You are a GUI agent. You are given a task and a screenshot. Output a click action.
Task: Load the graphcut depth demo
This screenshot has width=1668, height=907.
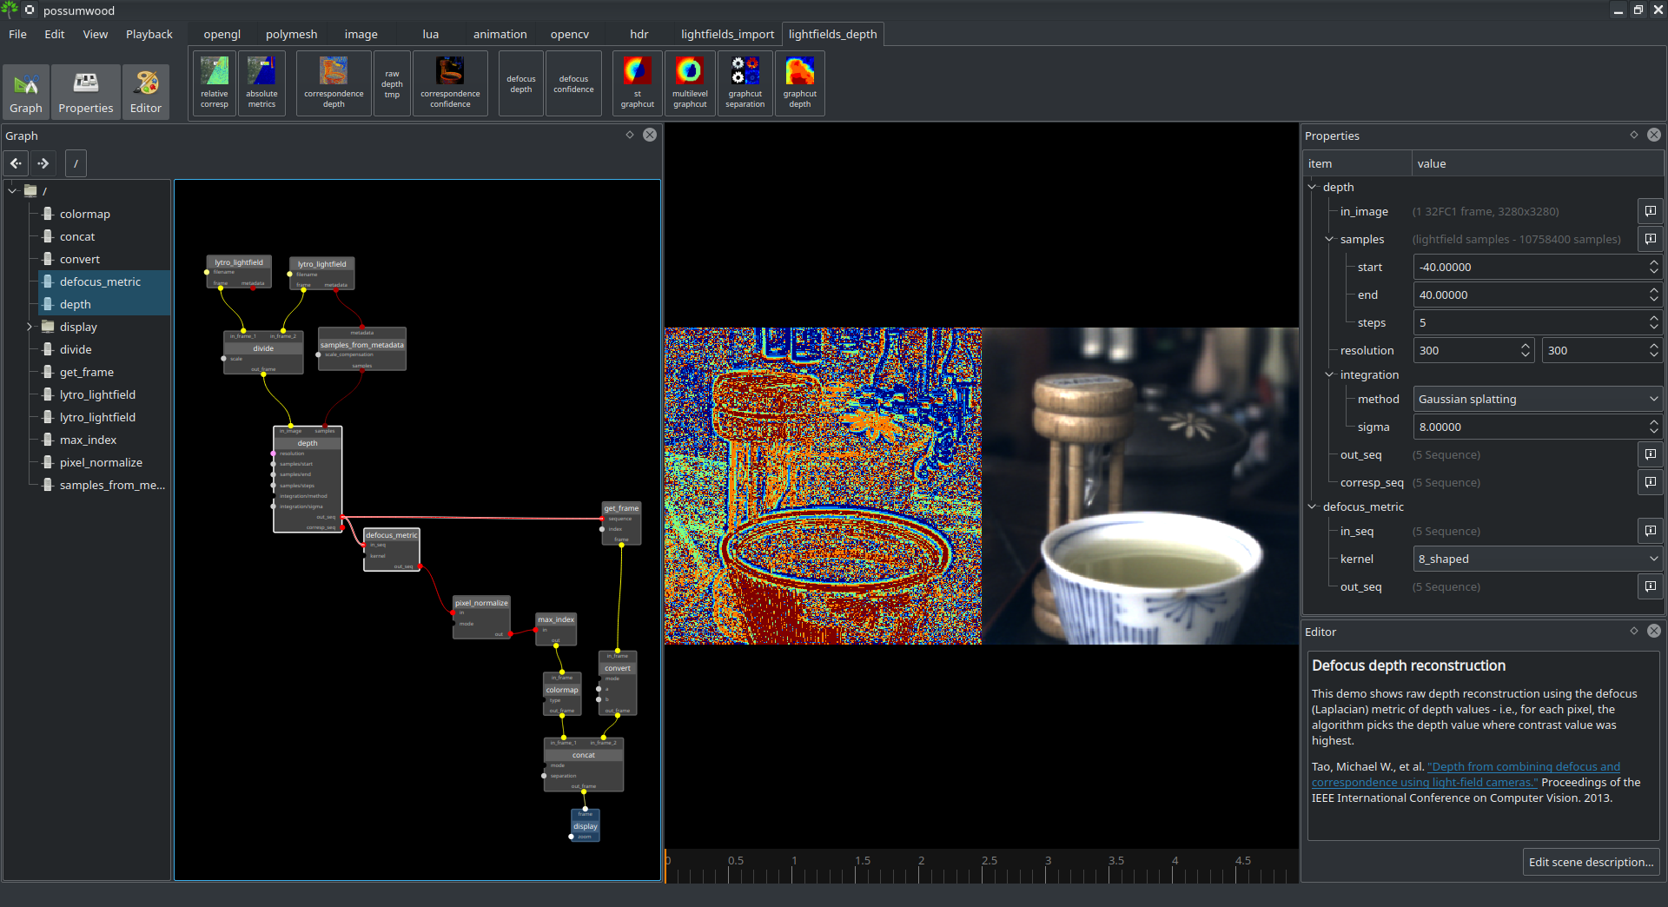(x=800, y=83)
